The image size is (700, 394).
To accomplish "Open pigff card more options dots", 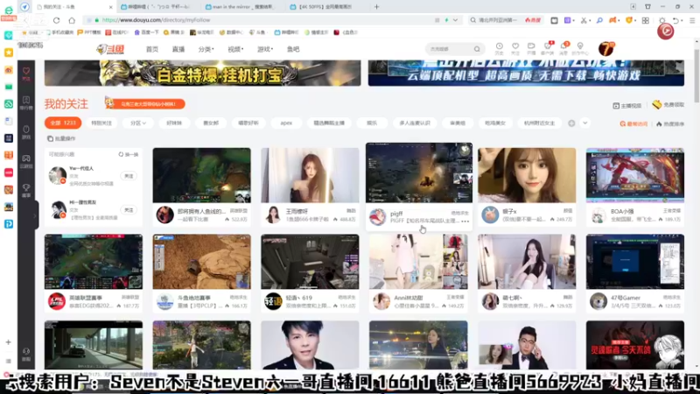I will point(465,222).
